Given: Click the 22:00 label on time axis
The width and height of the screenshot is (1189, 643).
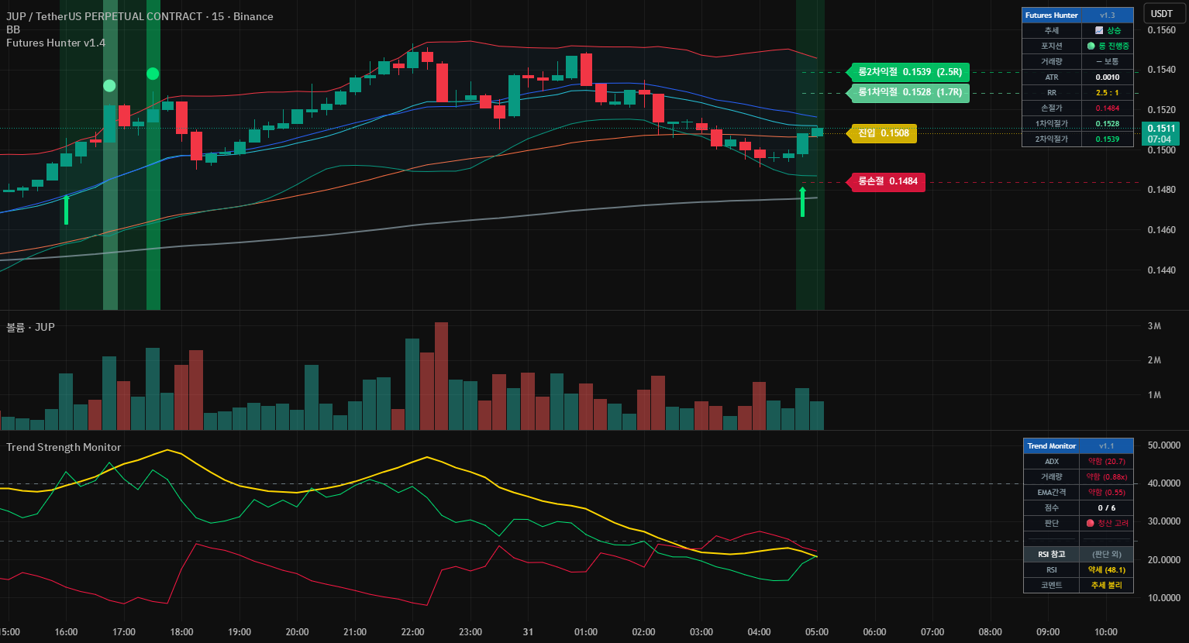Looking at the screenshot, I should tap(413, 631).
